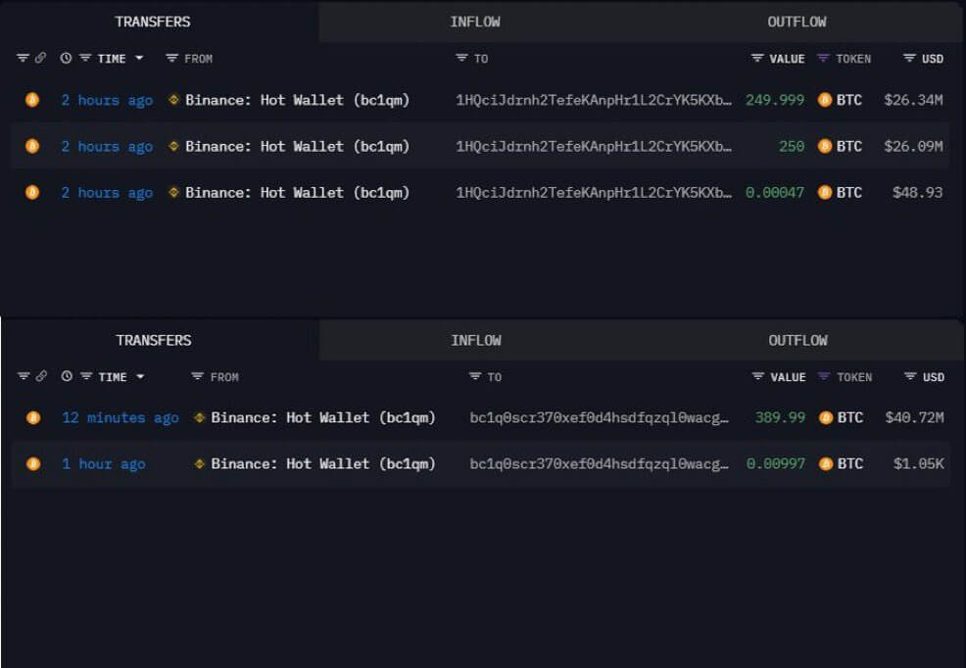966x668 pixels.
Task: Select TRANSFERS tab in top panel
Action: [153, 22]
